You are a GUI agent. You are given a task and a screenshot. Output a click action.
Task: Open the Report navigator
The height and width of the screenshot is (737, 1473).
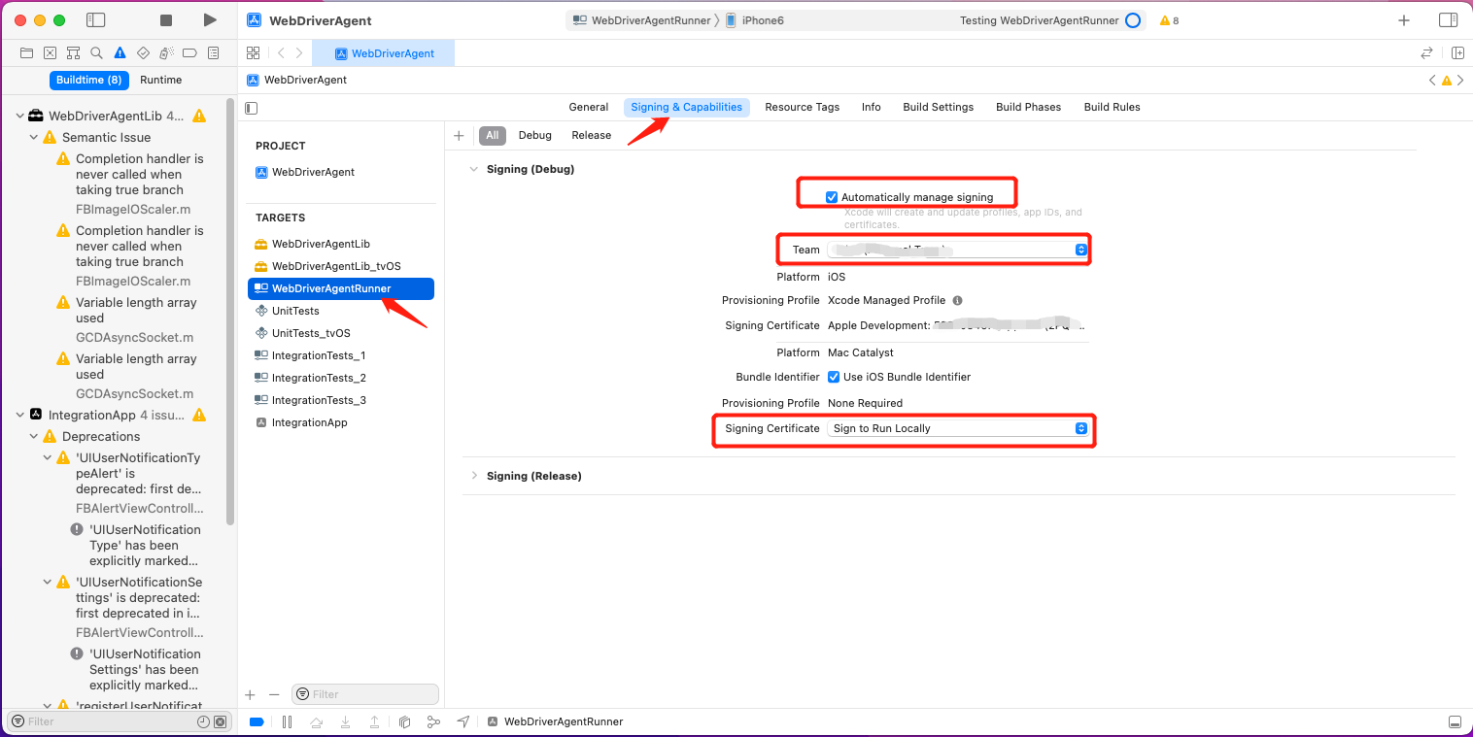214,52
